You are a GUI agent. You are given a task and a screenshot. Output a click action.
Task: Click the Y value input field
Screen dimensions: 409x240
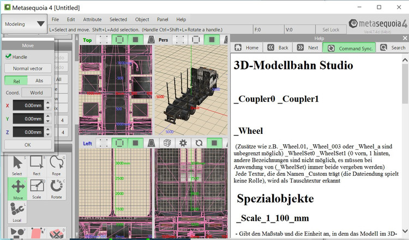click(x=27, y=119)
